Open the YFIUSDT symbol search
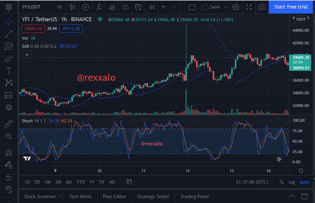315x203 pixels. pyautogui.click(x=31, y=7)
